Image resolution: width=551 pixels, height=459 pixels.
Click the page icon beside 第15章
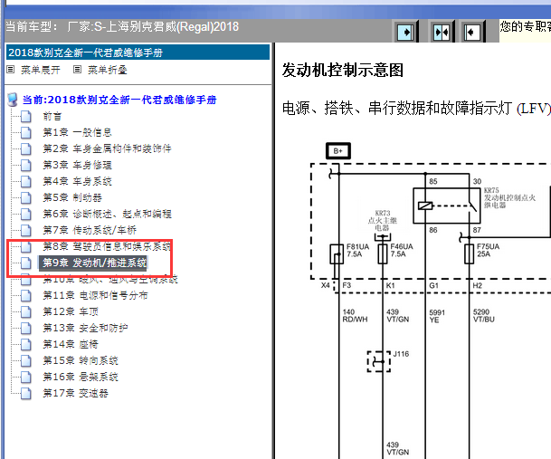[26, 360]
